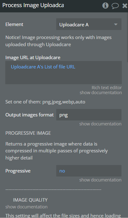Click the PROGRESSIVE IMAGE section heading

click(28, 133)
